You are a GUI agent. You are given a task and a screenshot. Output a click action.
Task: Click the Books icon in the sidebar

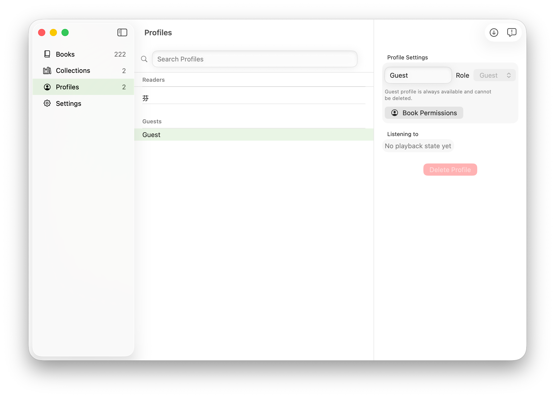pos(47,54)
